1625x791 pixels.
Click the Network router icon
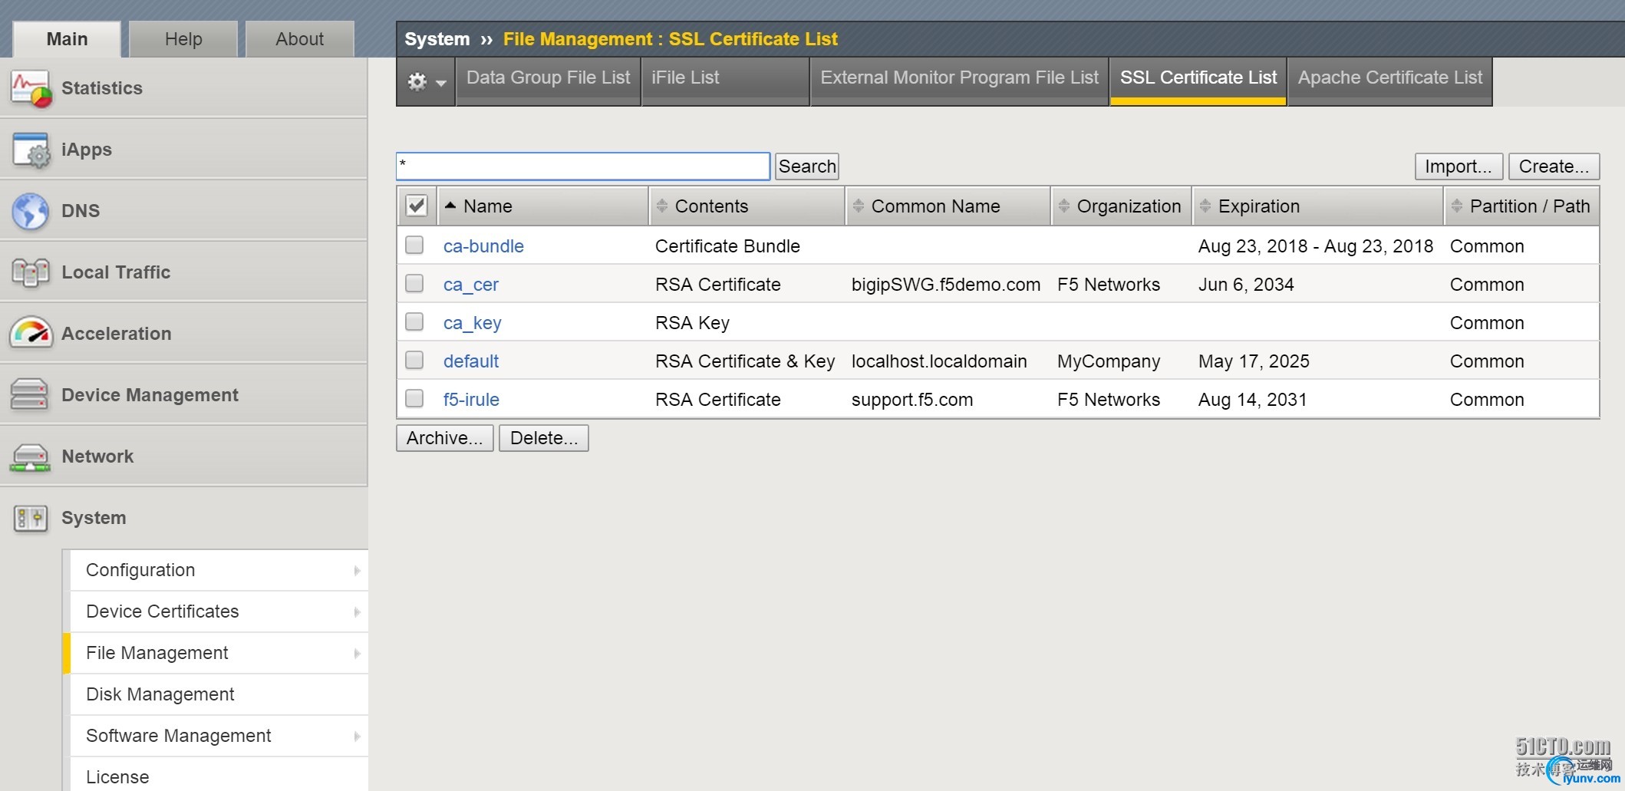click(x=30, y=457)
